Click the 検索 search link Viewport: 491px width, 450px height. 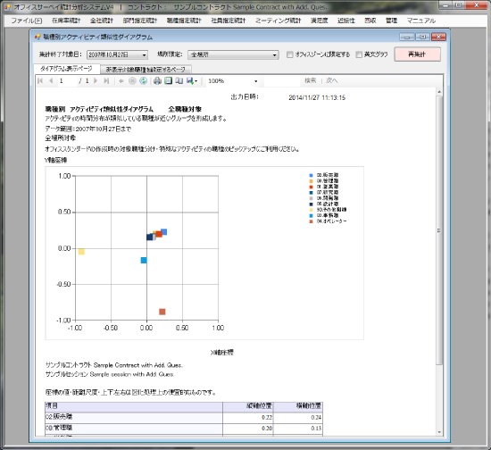tap(311, 80)
